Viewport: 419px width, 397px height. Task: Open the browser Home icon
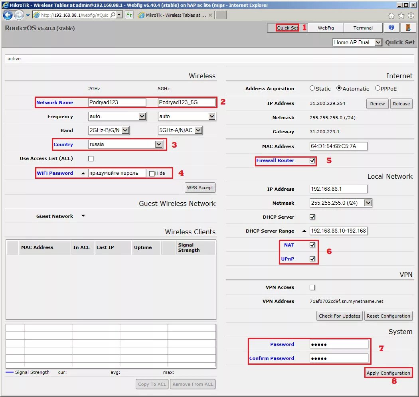coord(391,16)
